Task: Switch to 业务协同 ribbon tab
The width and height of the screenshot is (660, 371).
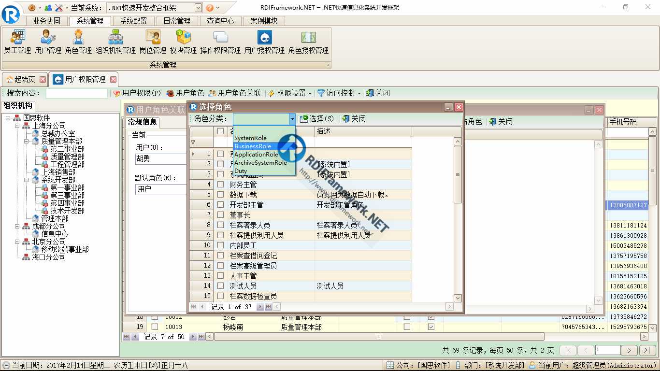Action: coord(47,21)
